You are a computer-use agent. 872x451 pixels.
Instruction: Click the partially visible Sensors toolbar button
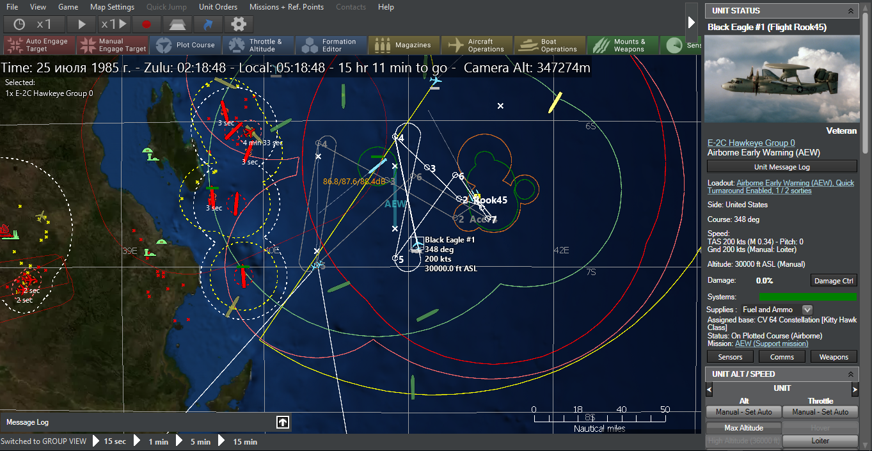(x=681, y=45)
